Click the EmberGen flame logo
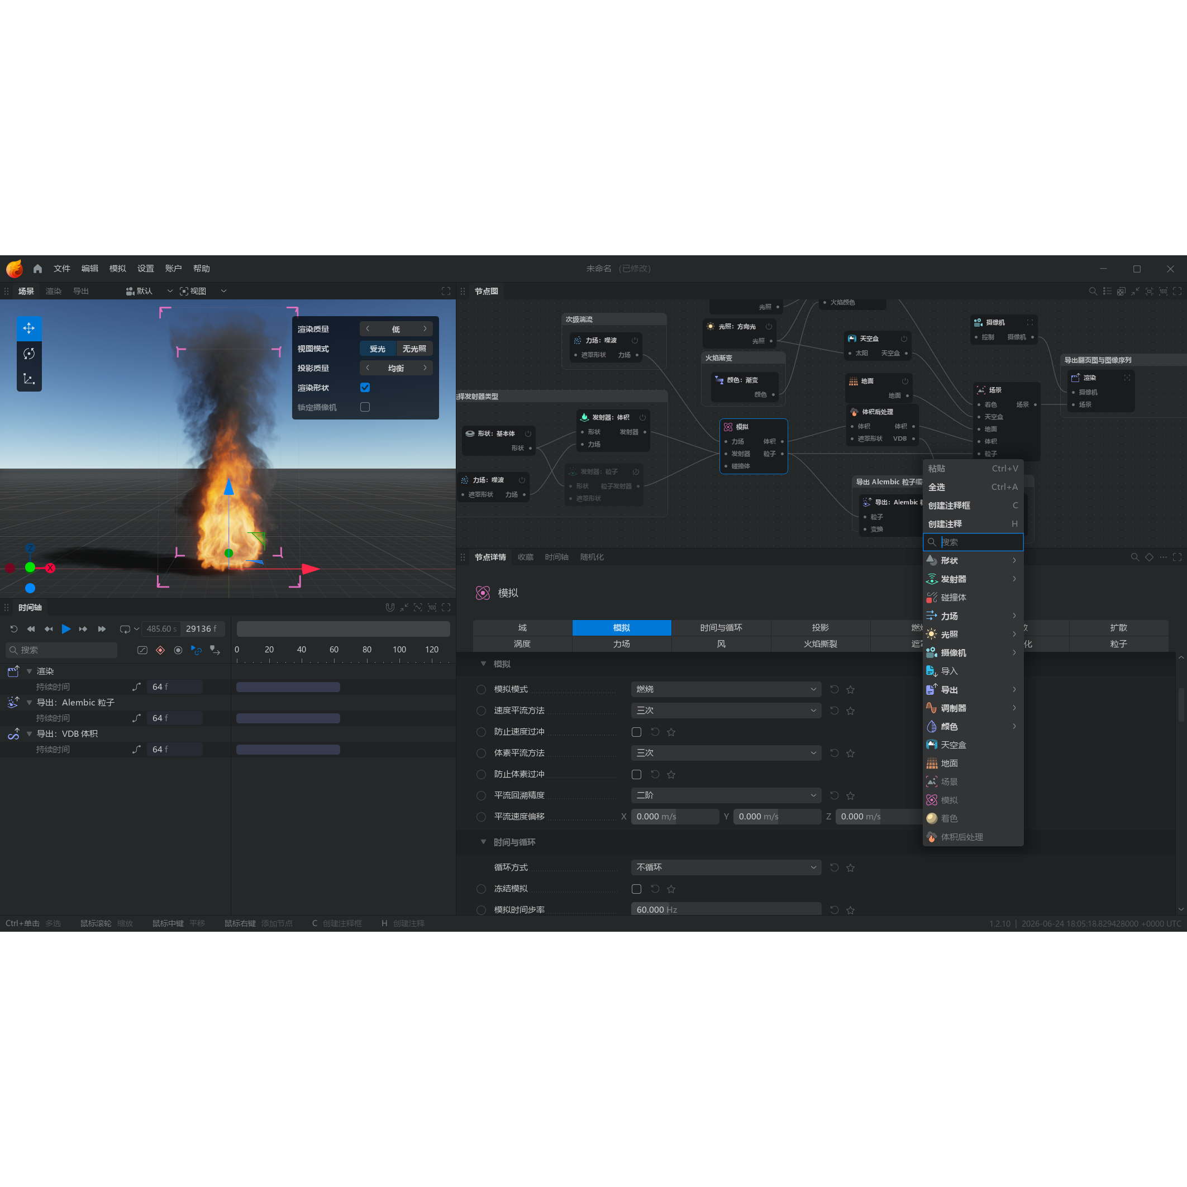Viewport: 1187px width, 1187px height. [x=14, y=269]
